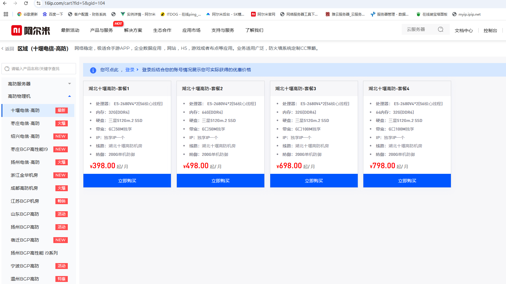Open the 百度一下 bookmark
The width and height of the screenshot is (506, 284).
pyautogui.click(x=53, y=14)
